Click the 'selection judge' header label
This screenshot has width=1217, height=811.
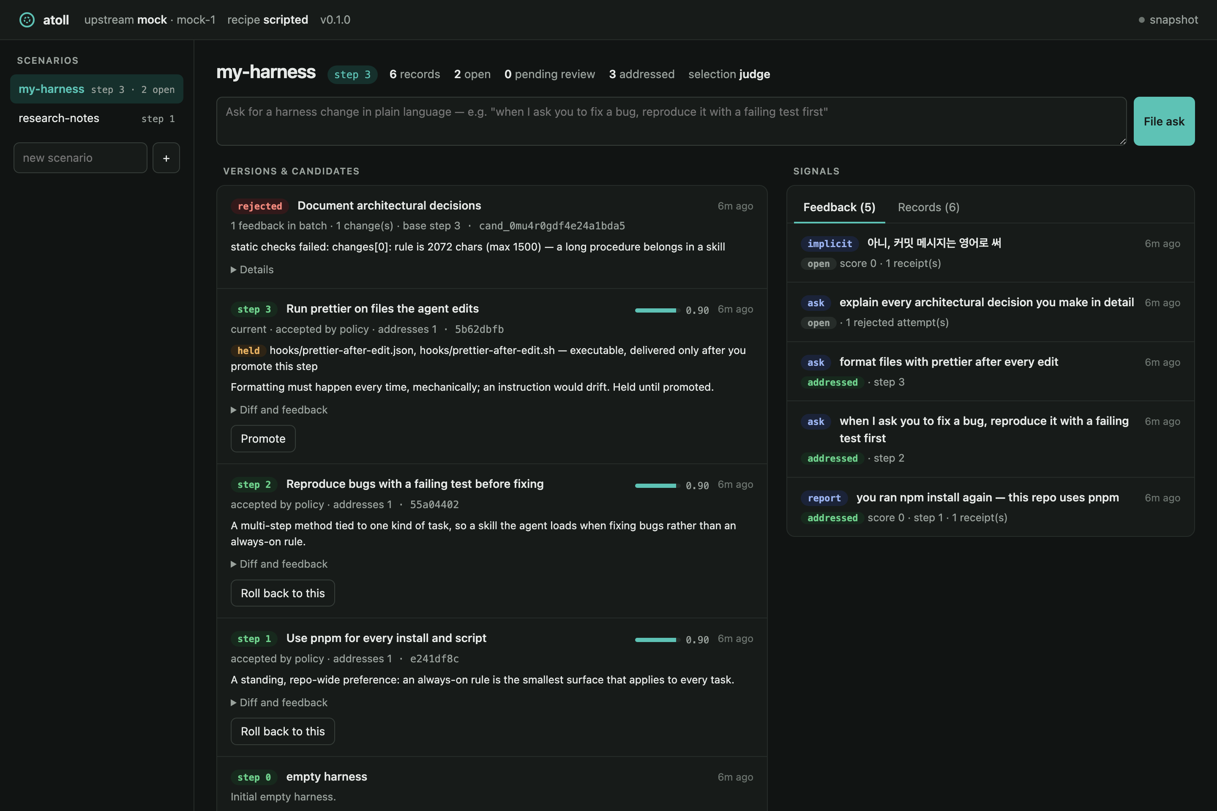pyautogui.click(x=729, y=74)
